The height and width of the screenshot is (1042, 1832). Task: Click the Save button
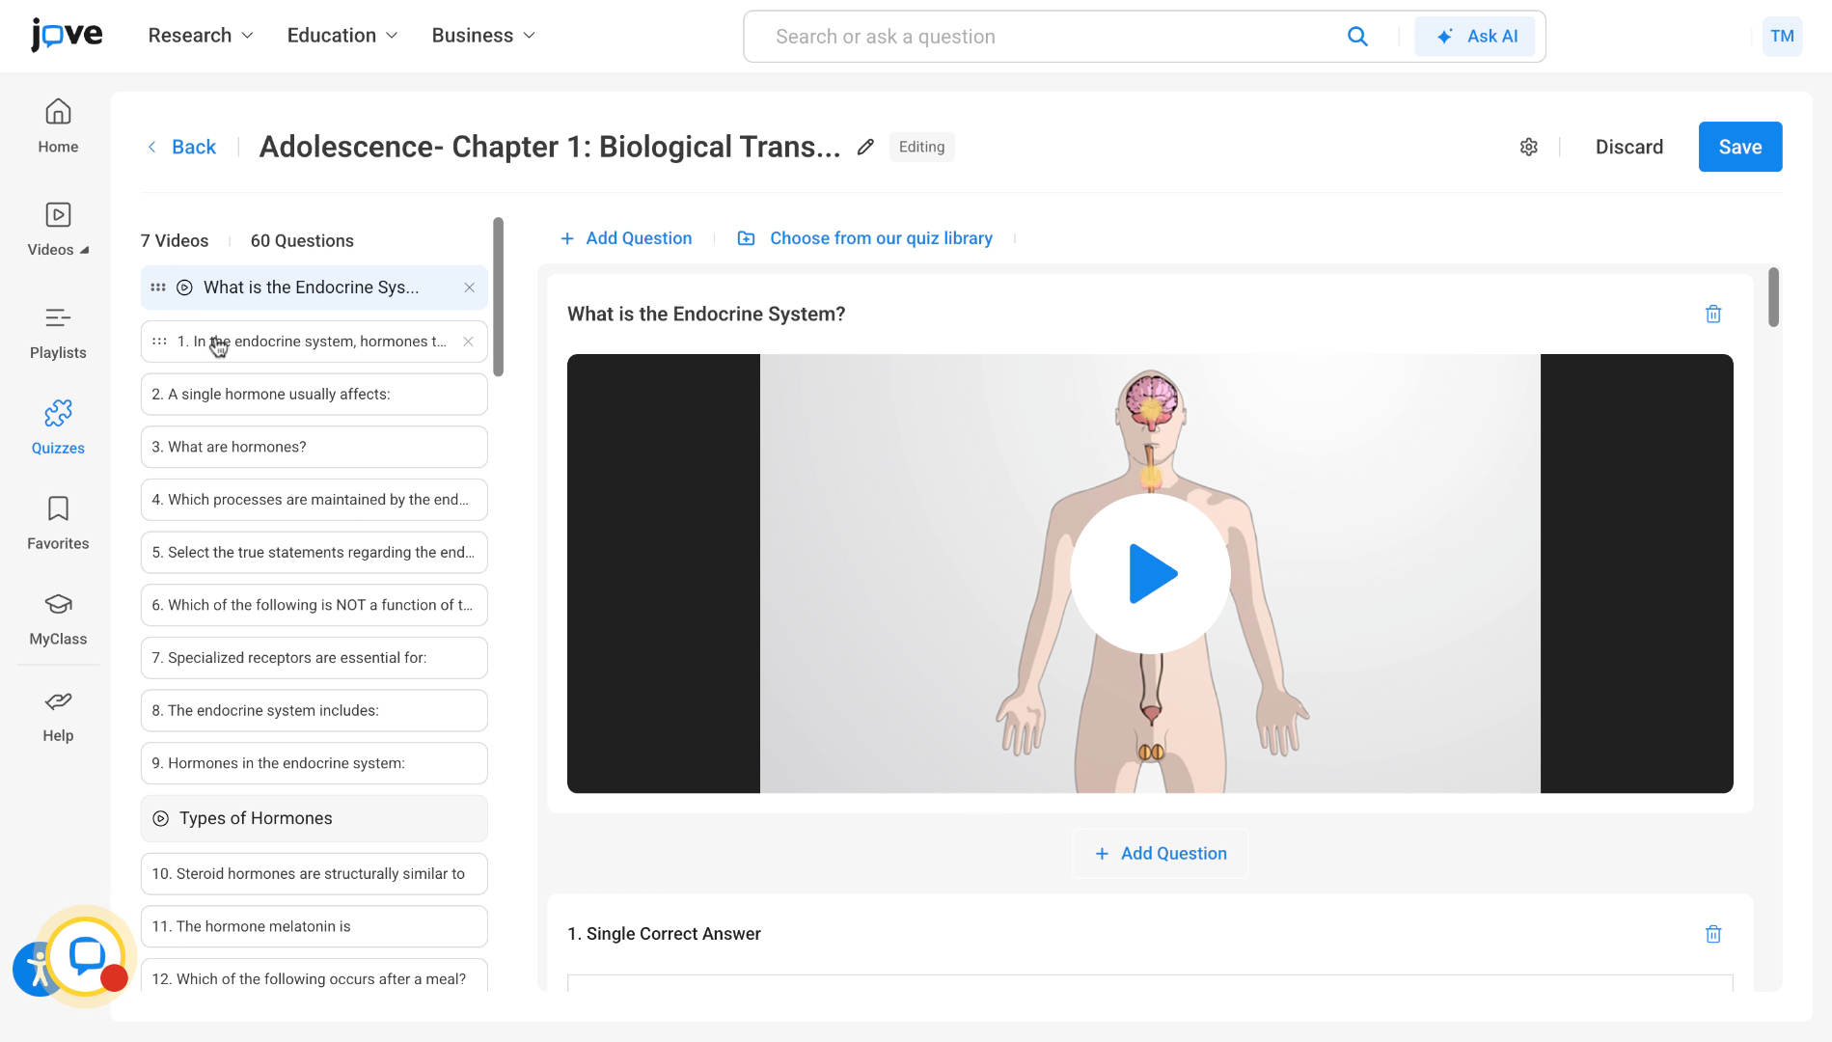pyautogui.click(x=1739, y=147)
